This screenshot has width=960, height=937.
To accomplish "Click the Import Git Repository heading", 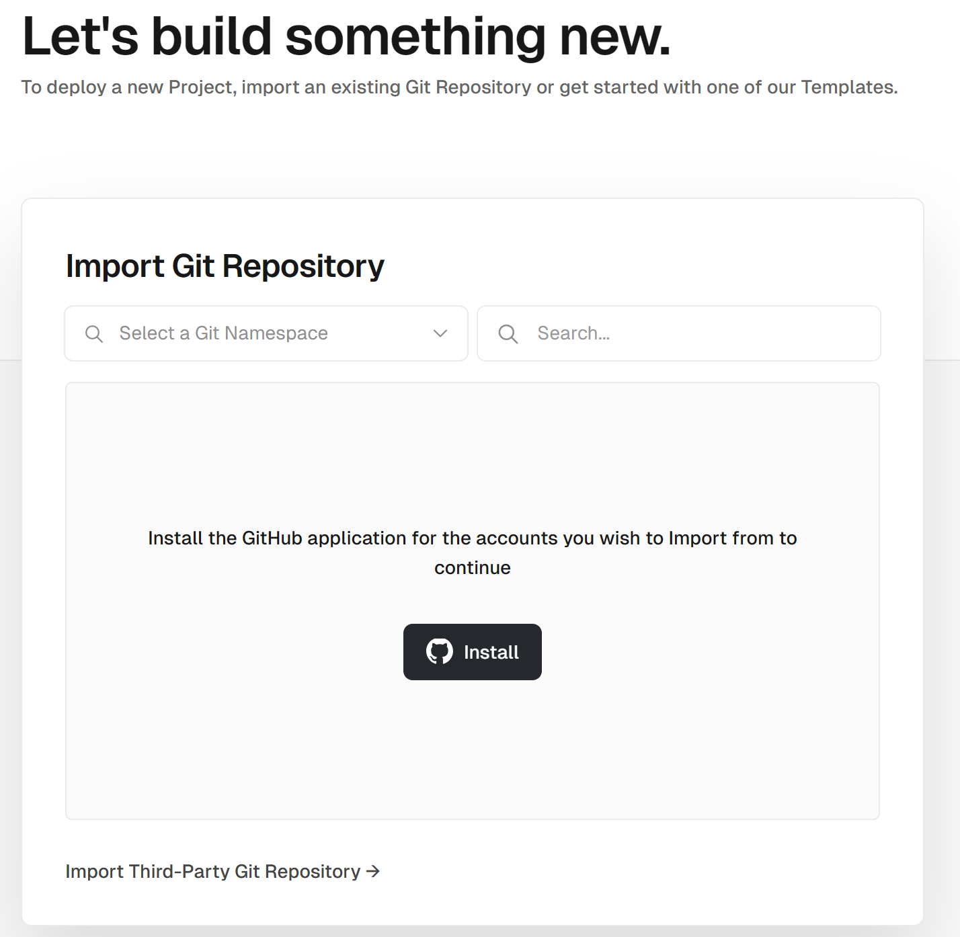I will coord(225,266).
